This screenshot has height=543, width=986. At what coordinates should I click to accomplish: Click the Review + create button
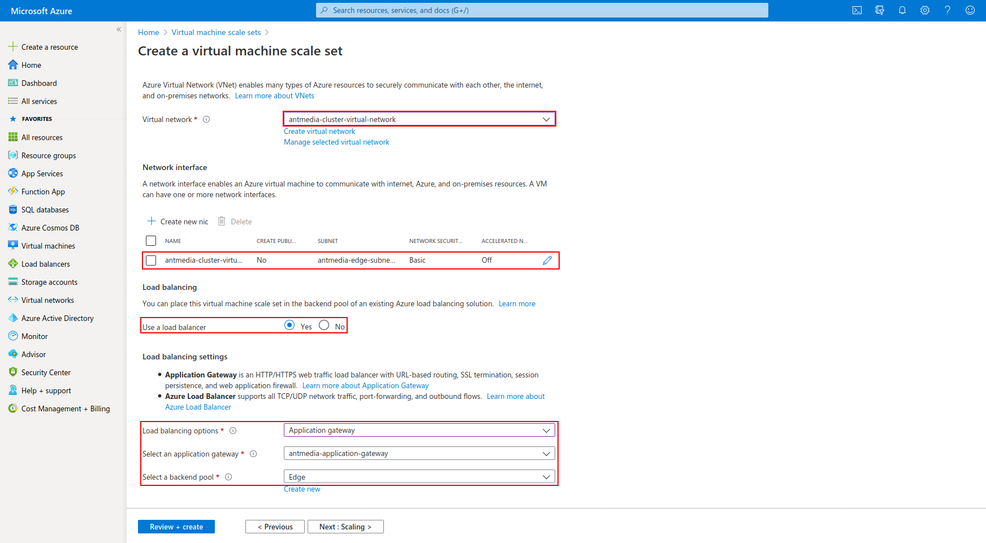click(176, 527)
